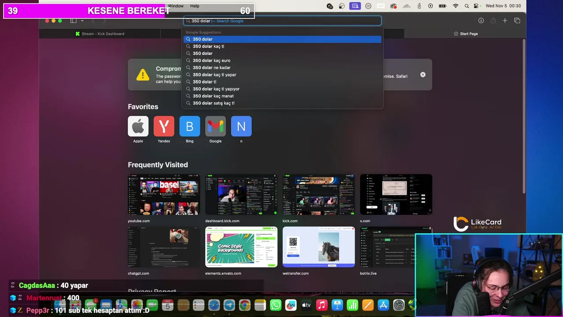Open App Store from the Dock
The height and width of the screenshot is (317, 563).
point(383,305)
